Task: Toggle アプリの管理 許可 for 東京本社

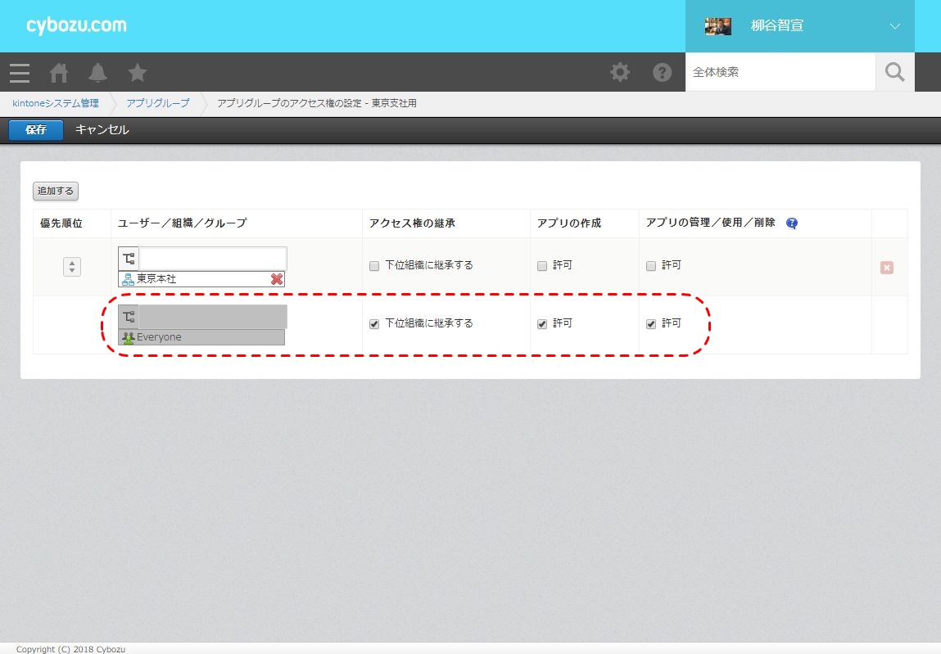Action: pyautogui.click(x=650, y=266)
